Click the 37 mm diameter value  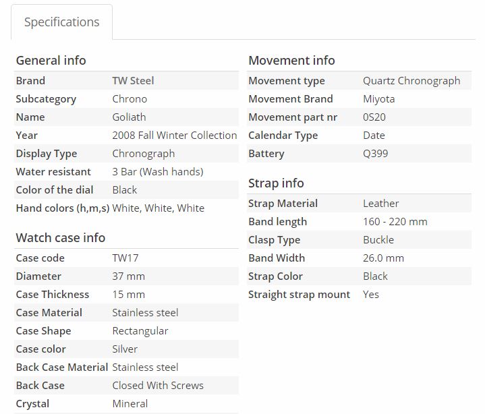click(128, 276)
